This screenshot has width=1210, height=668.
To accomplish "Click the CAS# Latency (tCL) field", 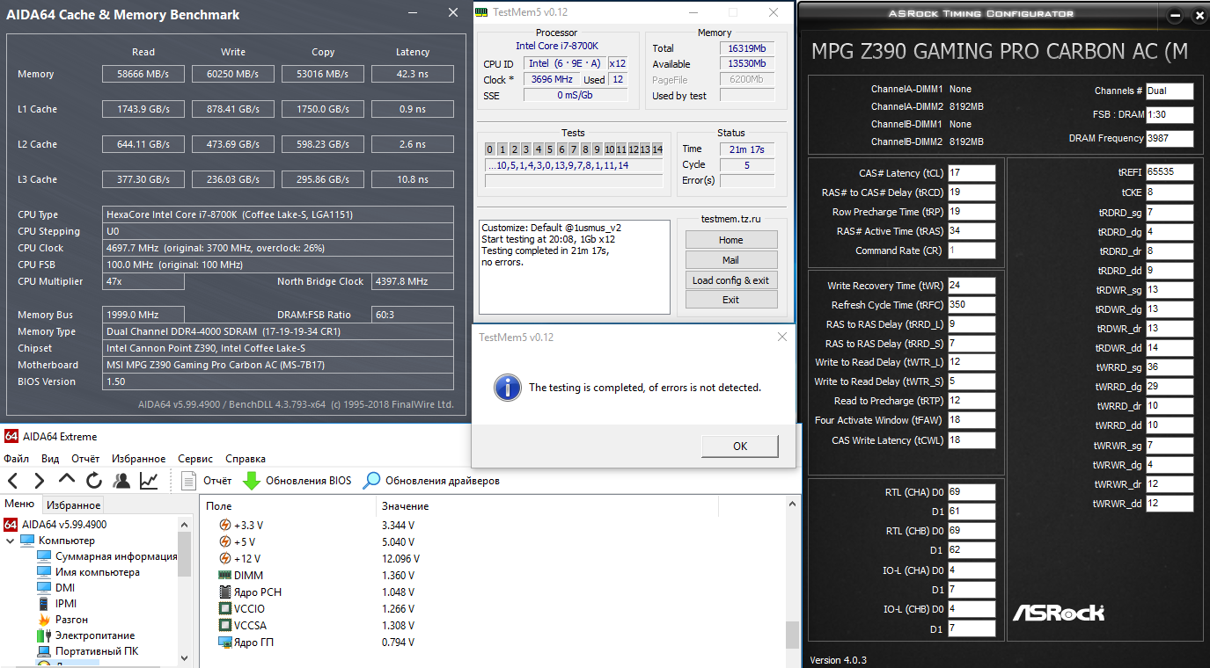I will pos(972,173).
